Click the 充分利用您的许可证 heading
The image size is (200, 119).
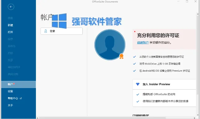click(x=158, y=35)
